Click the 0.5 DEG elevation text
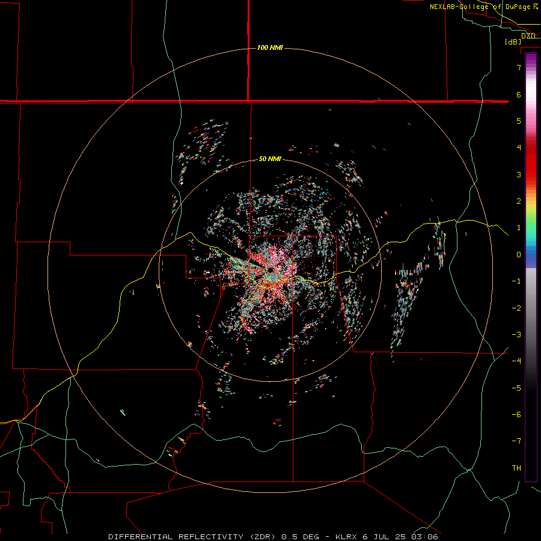The height and width of the screenshot is (541, 541). (x=301, y=537)
